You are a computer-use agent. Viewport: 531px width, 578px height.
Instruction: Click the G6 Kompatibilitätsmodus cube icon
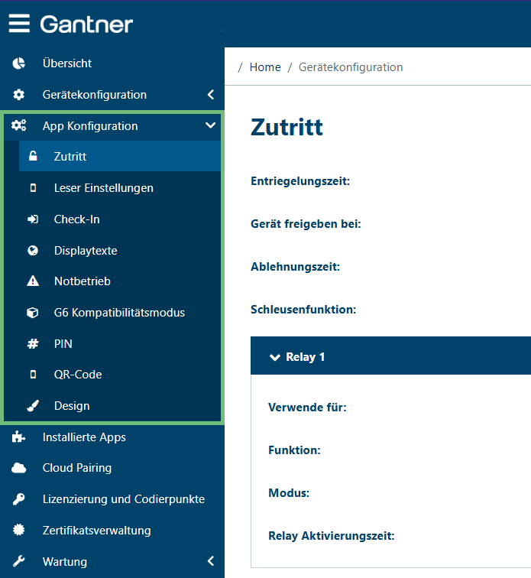click(x=33, y=313)
